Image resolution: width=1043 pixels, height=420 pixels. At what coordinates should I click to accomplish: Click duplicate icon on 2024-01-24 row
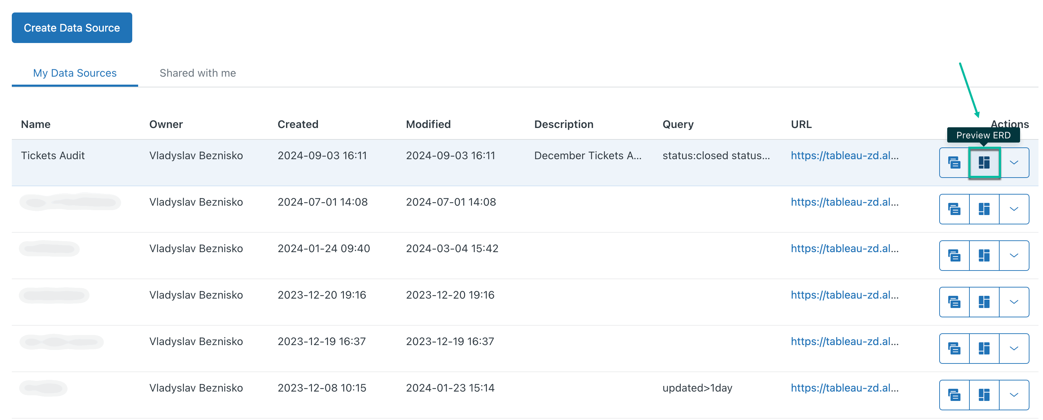point(954,255)
